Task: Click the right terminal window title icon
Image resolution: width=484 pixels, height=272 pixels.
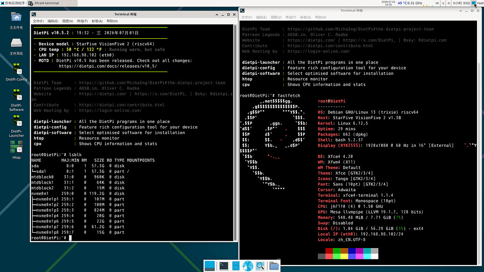Action: coord(242,10)
